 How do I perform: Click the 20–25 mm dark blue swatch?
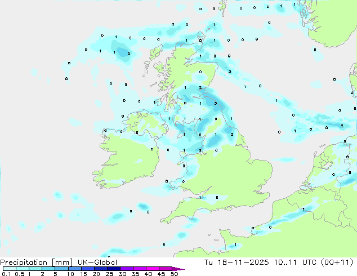tap(101, 269)
